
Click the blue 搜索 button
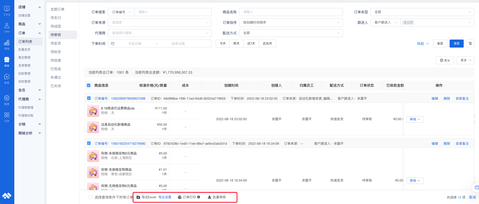click(x=456, y=44)
